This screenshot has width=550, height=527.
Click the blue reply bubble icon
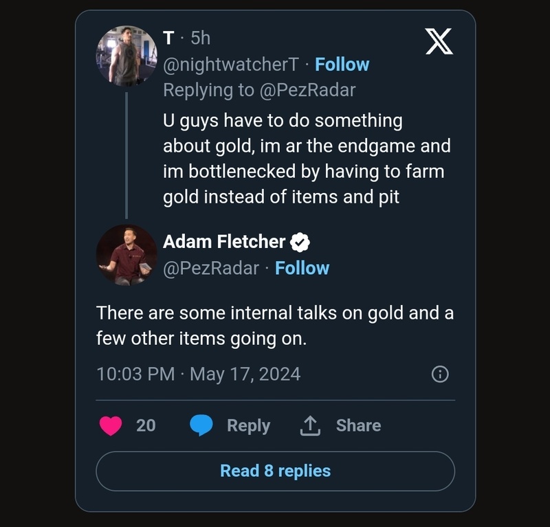[x=201, y=426]
